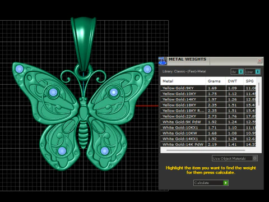Click the 1.09 DWT value
The height and width of the screenshot is (202, 269).
[x=233, y=88]
